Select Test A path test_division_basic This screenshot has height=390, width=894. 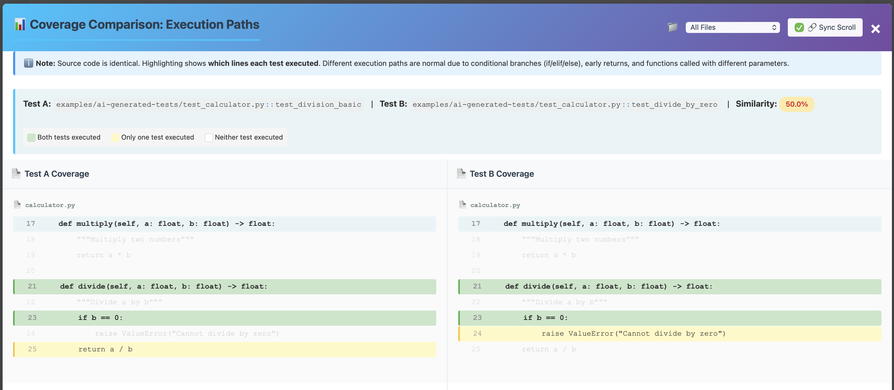(208, 105)
